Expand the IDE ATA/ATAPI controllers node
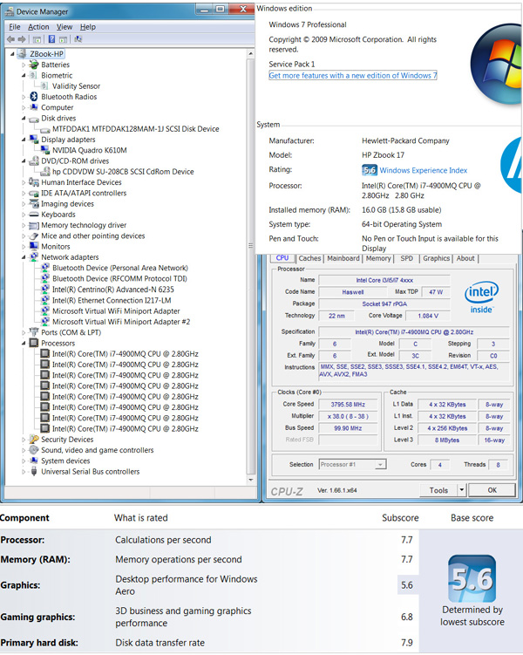This screenshot has width=523, height=655. [x=24, y=194]
